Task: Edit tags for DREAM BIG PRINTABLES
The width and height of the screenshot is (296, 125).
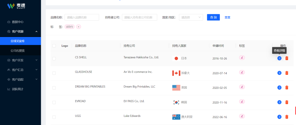Action: click(242, 87)
